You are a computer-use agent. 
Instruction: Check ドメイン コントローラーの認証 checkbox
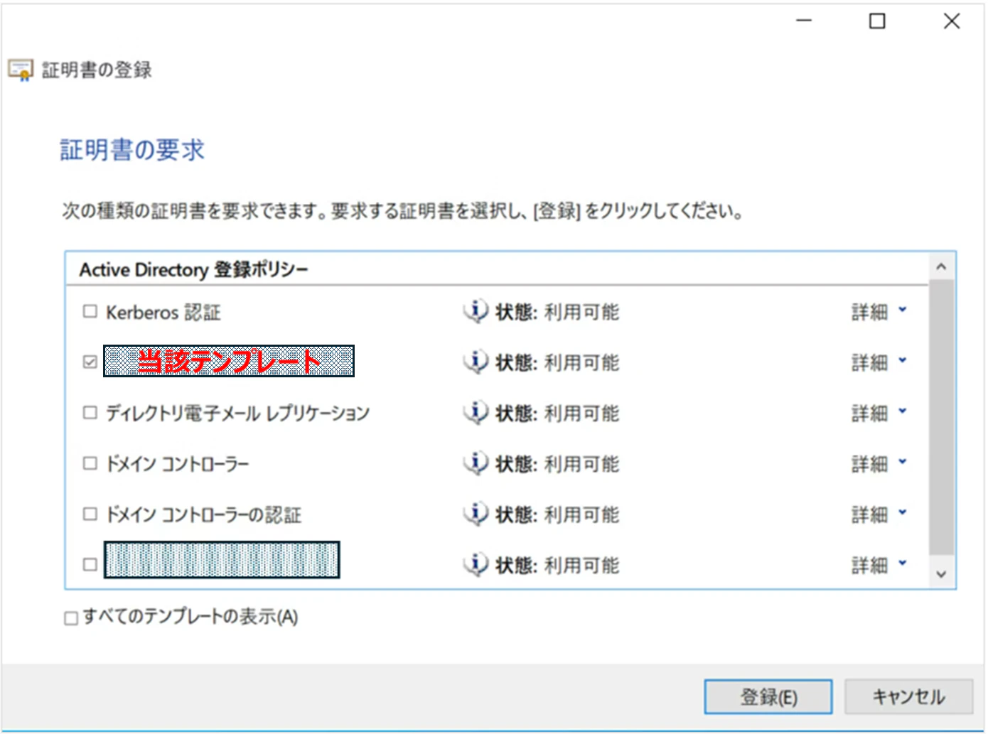coord(90,514)
